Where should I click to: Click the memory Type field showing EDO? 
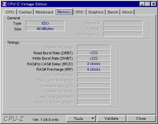point(45,23)
